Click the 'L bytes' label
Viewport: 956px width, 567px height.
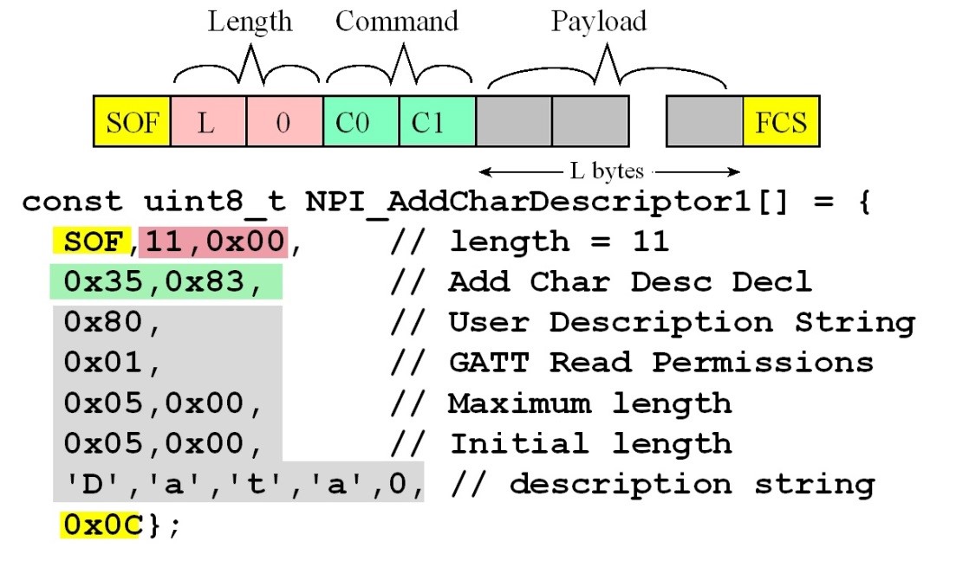click(607, 171)
